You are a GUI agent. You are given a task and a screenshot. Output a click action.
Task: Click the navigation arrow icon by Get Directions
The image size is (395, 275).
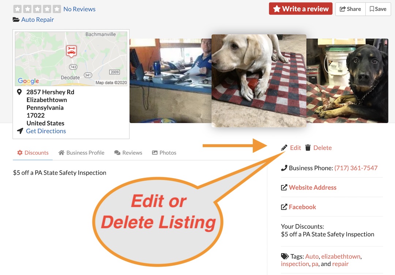point(20,131)
